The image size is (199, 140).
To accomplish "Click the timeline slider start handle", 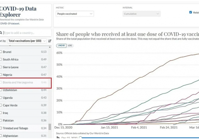I will [80, 138].
